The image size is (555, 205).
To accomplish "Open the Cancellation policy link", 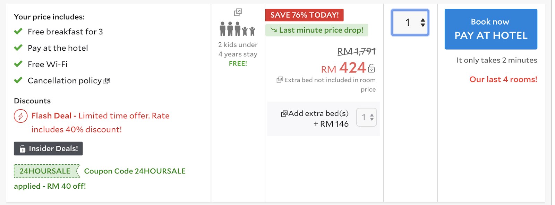I will click(65, 81).
